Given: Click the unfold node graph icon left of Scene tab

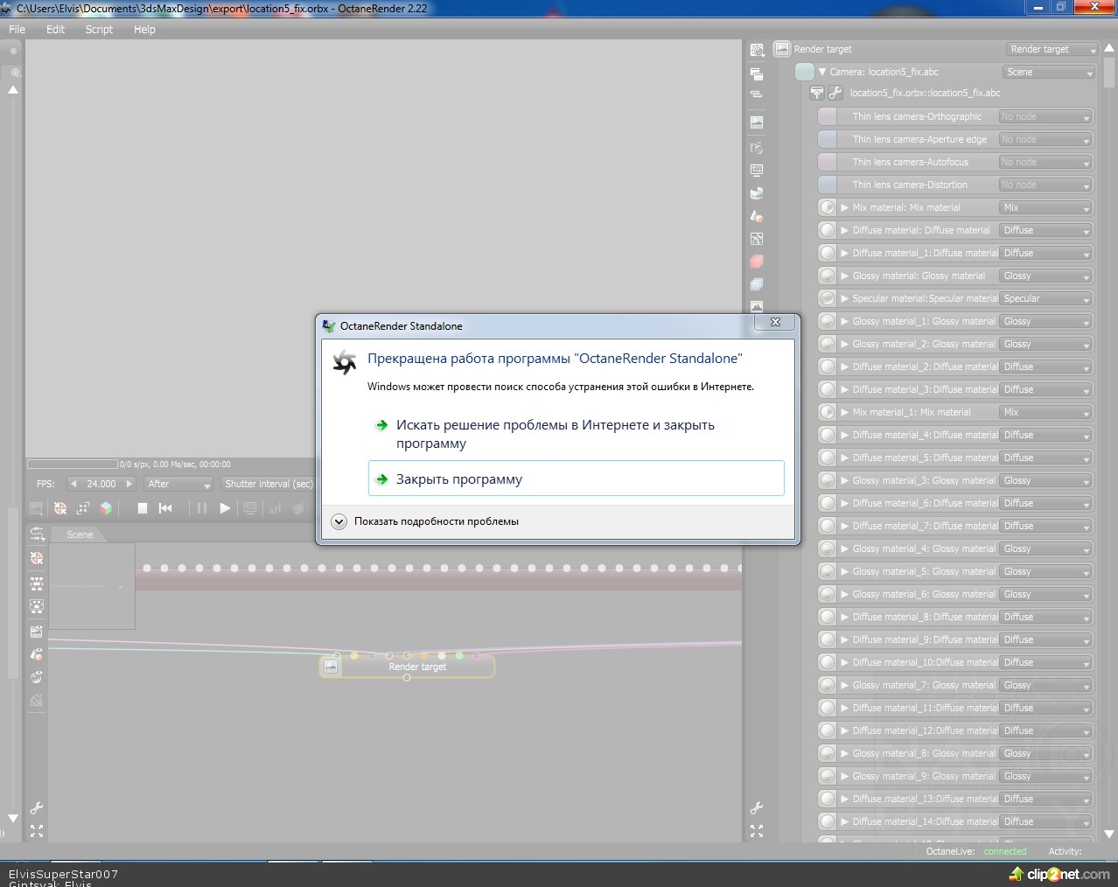Looking at the screenshot, I should 37,534.
